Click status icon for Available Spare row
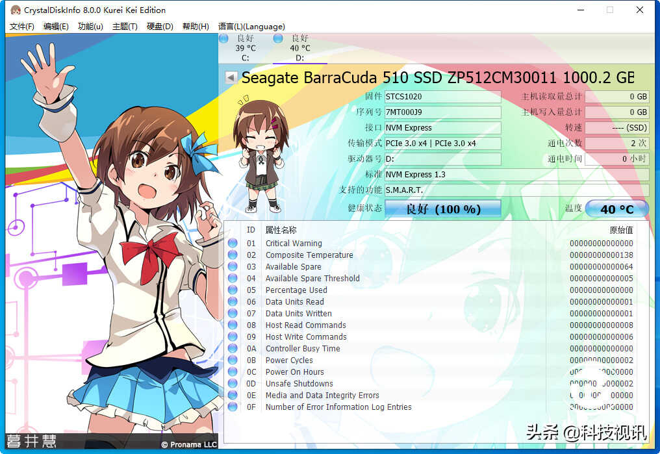The width and height of the screenshot is (660, 454). (x=233, y=266)
